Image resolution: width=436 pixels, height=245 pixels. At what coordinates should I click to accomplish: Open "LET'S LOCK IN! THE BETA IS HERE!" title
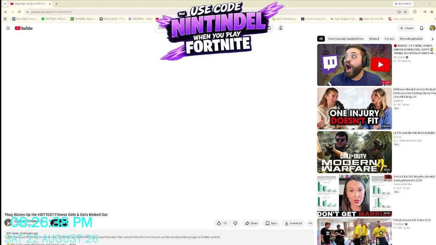pos(414,133)
